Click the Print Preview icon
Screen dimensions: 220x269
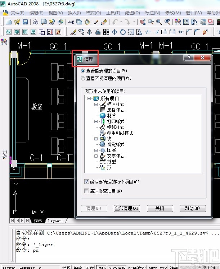[x=44, y=22]
